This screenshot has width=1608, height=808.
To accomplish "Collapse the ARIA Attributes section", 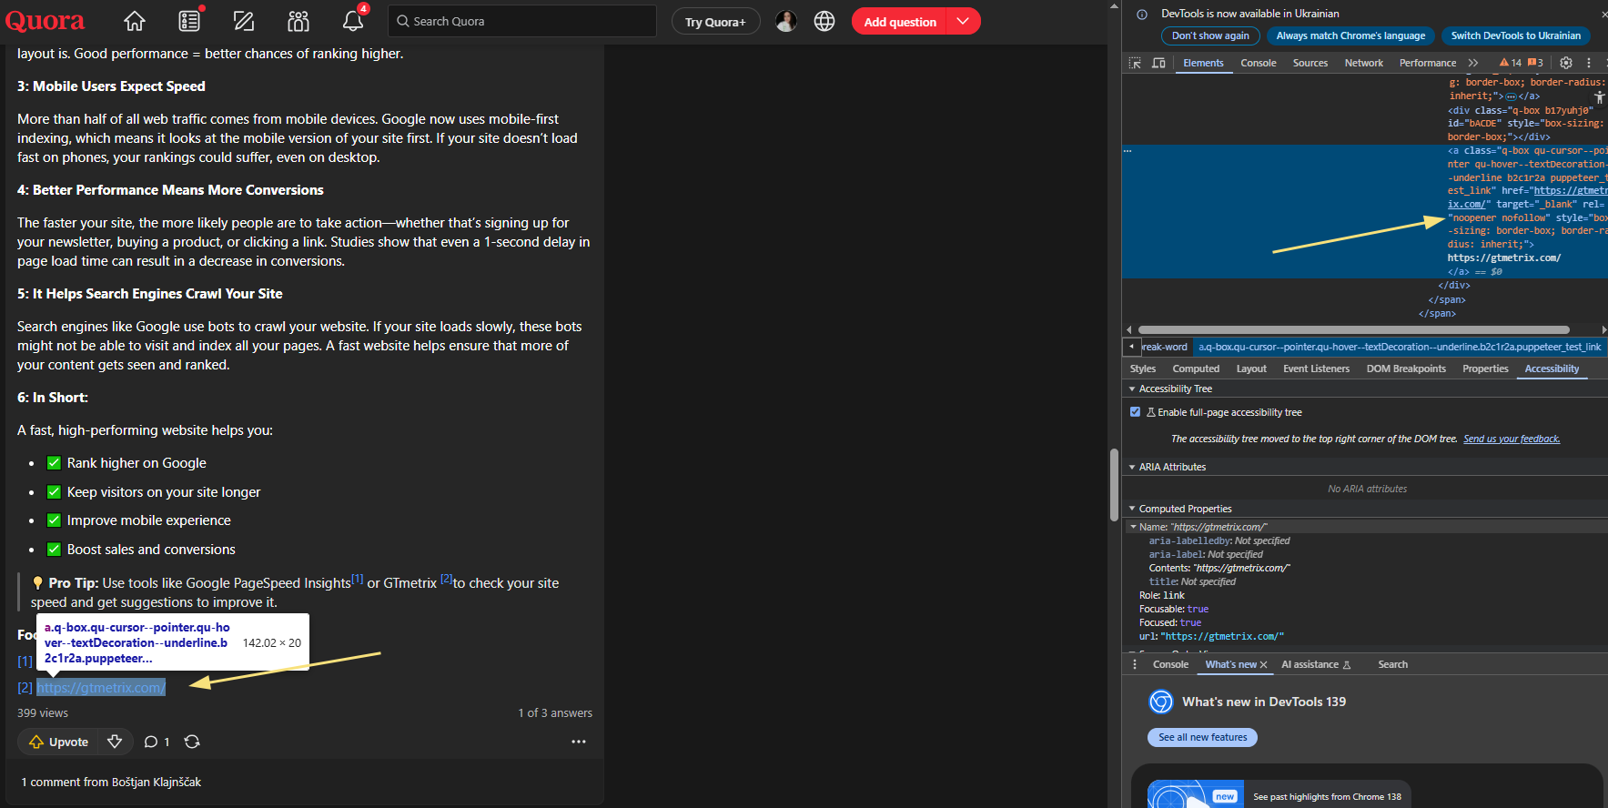I will (x=1132, y=467).
